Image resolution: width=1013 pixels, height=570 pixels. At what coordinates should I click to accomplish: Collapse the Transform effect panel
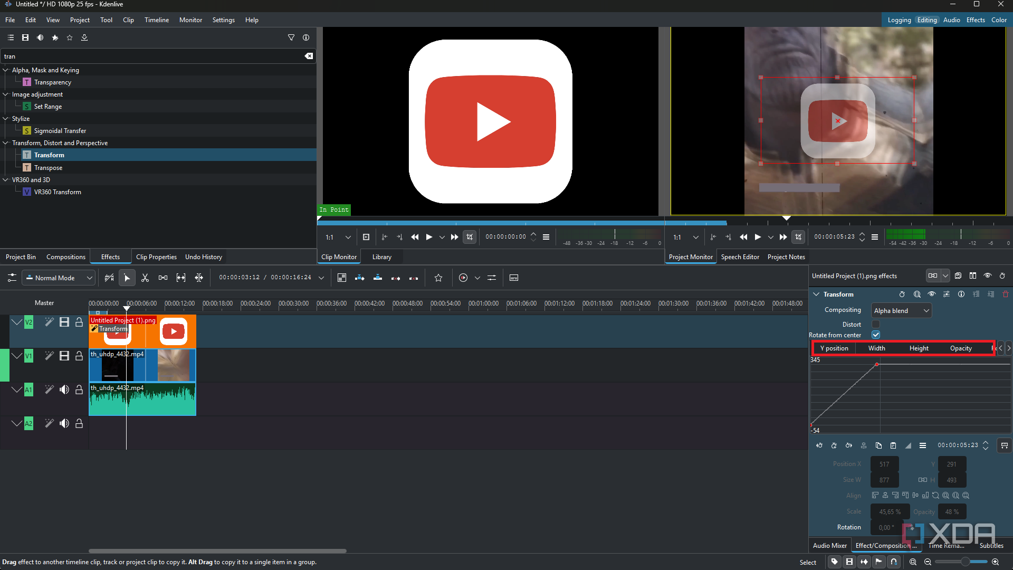point(816,294)
